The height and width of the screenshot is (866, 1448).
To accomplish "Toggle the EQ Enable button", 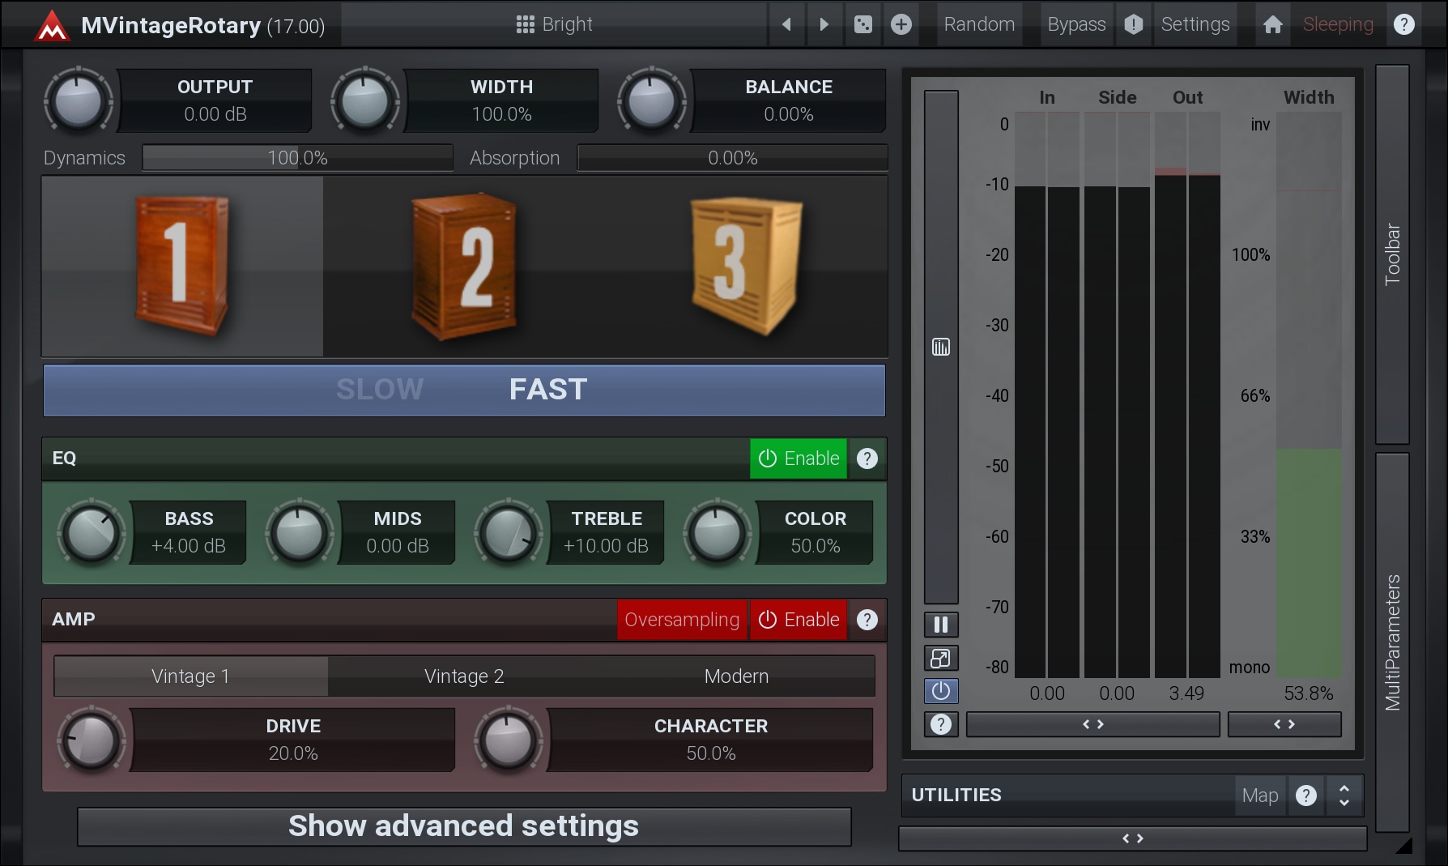I will [798, 459].
